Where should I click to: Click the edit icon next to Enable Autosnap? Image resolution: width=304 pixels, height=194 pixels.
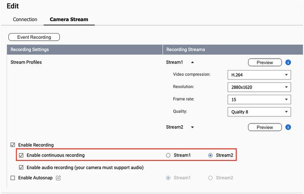tap(58, 178)
